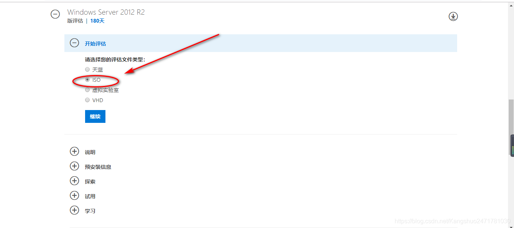
Task: Expand the 说明 plus icon
Action: (x=75, y=151)
